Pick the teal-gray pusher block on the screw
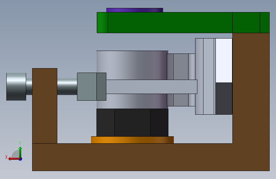276x179 pixels. click(92, 87)
